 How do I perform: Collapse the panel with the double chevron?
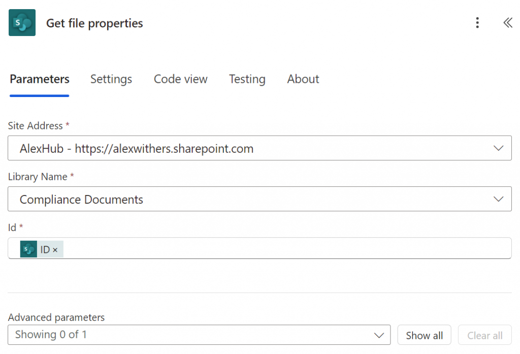click(507, 23)
